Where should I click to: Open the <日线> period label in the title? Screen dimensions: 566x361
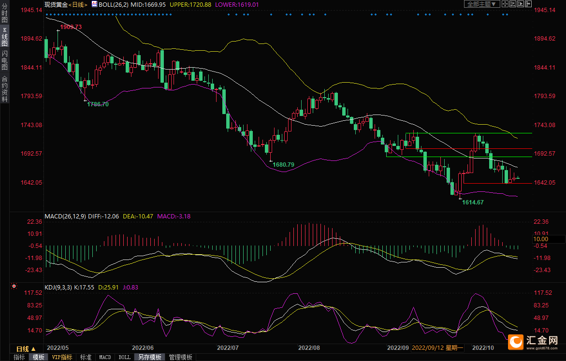click(x=78, y=4)
